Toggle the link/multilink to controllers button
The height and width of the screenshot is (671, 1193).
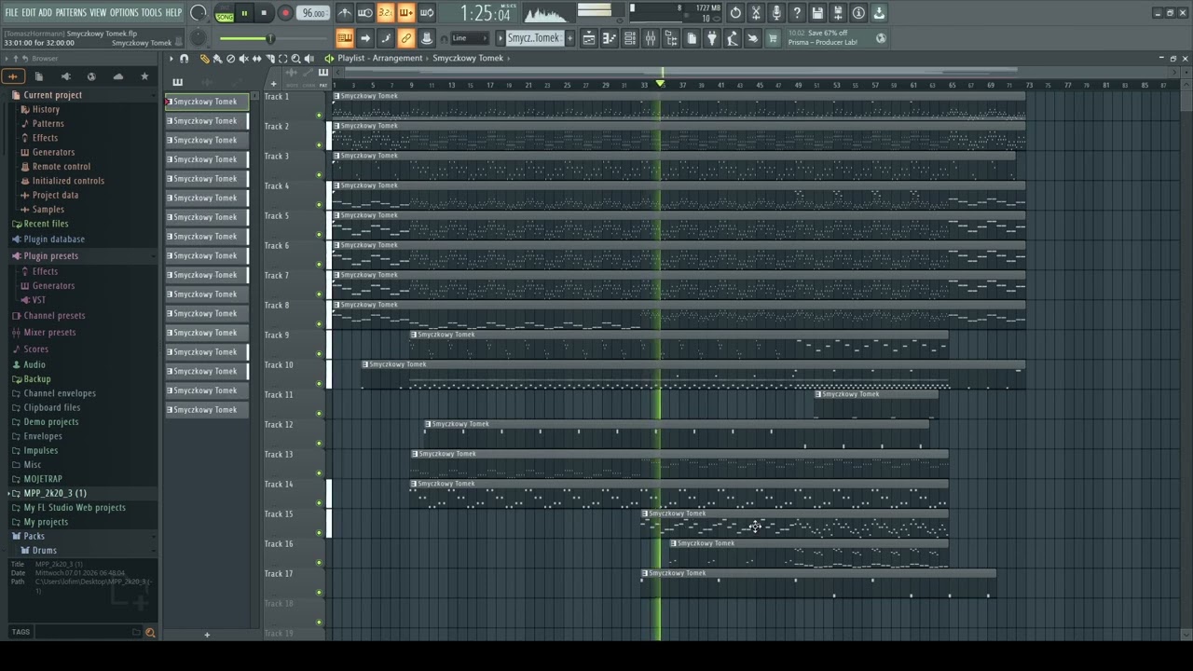(406, 38)
